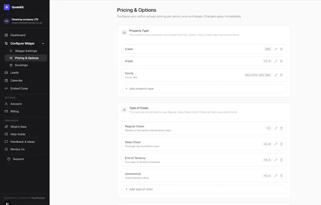Delete the End of Tenancy option
321x205 pixels.
[x=281, y=160]
